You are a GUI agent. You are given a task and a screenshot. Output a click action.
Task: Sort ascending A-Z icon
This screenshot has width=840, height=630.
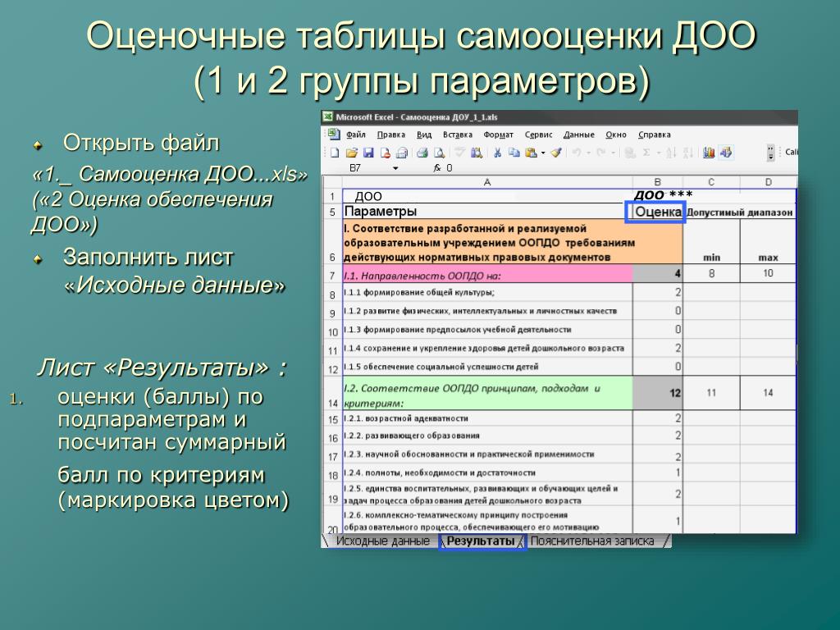(671, 153)
